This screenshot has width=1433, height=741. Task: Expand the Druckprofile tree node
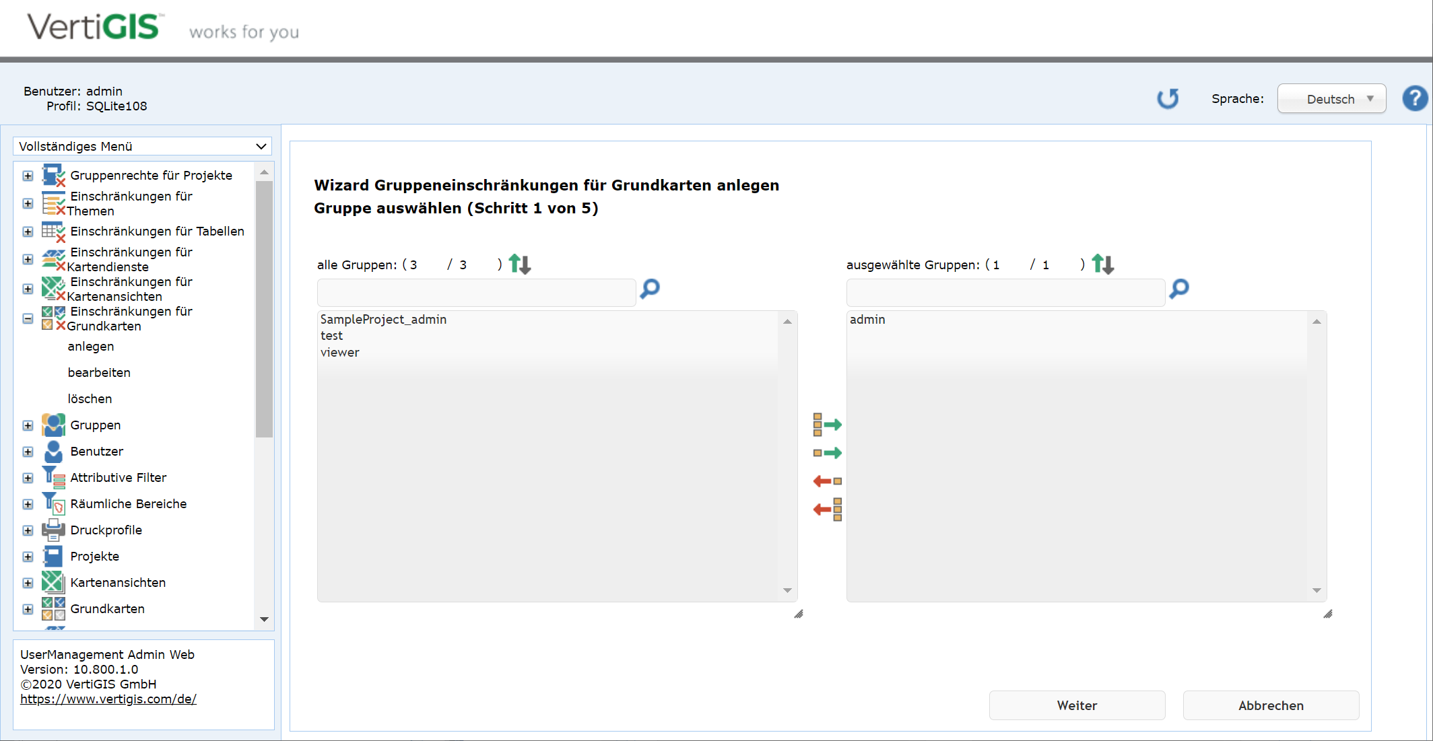click(x=28, y=530)
